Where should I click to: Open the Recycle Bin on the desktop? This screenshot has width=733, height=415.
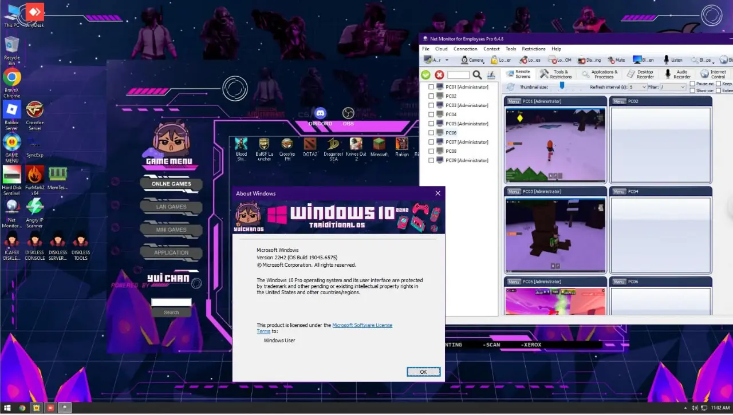click(x=11, y=50)
